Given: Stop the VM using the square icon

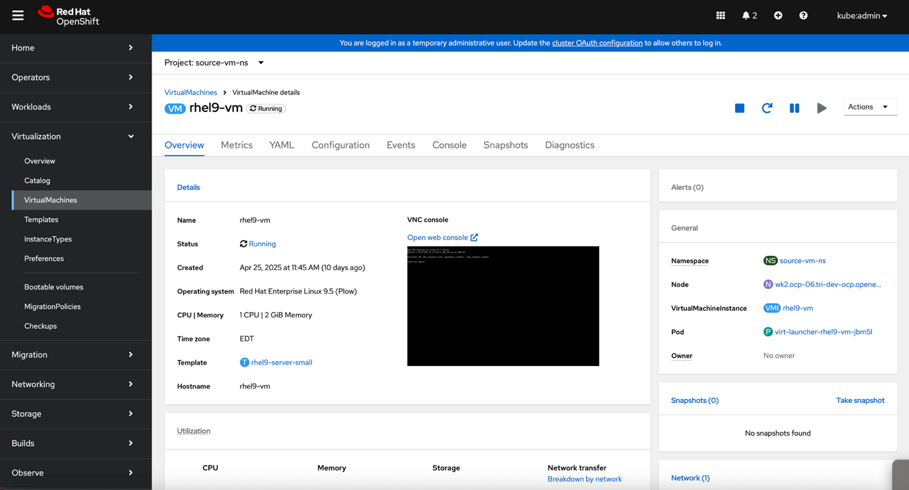Looking at the screenshot, I should coord(740,108).
